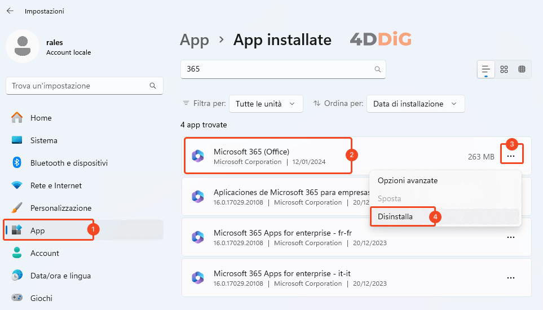Click the magnifier icon in the 365 search box
The image size is (543, 310).
pyautogui.click(x=377, y=69)
